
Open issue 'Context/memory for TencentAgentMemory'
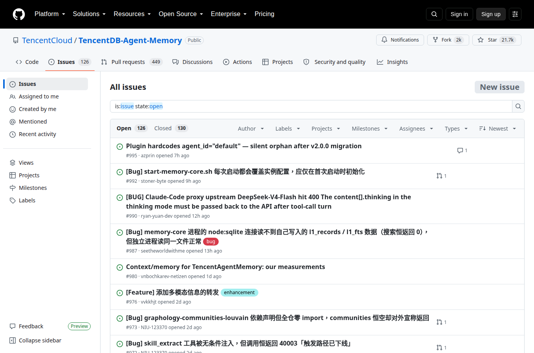(225, 267)
